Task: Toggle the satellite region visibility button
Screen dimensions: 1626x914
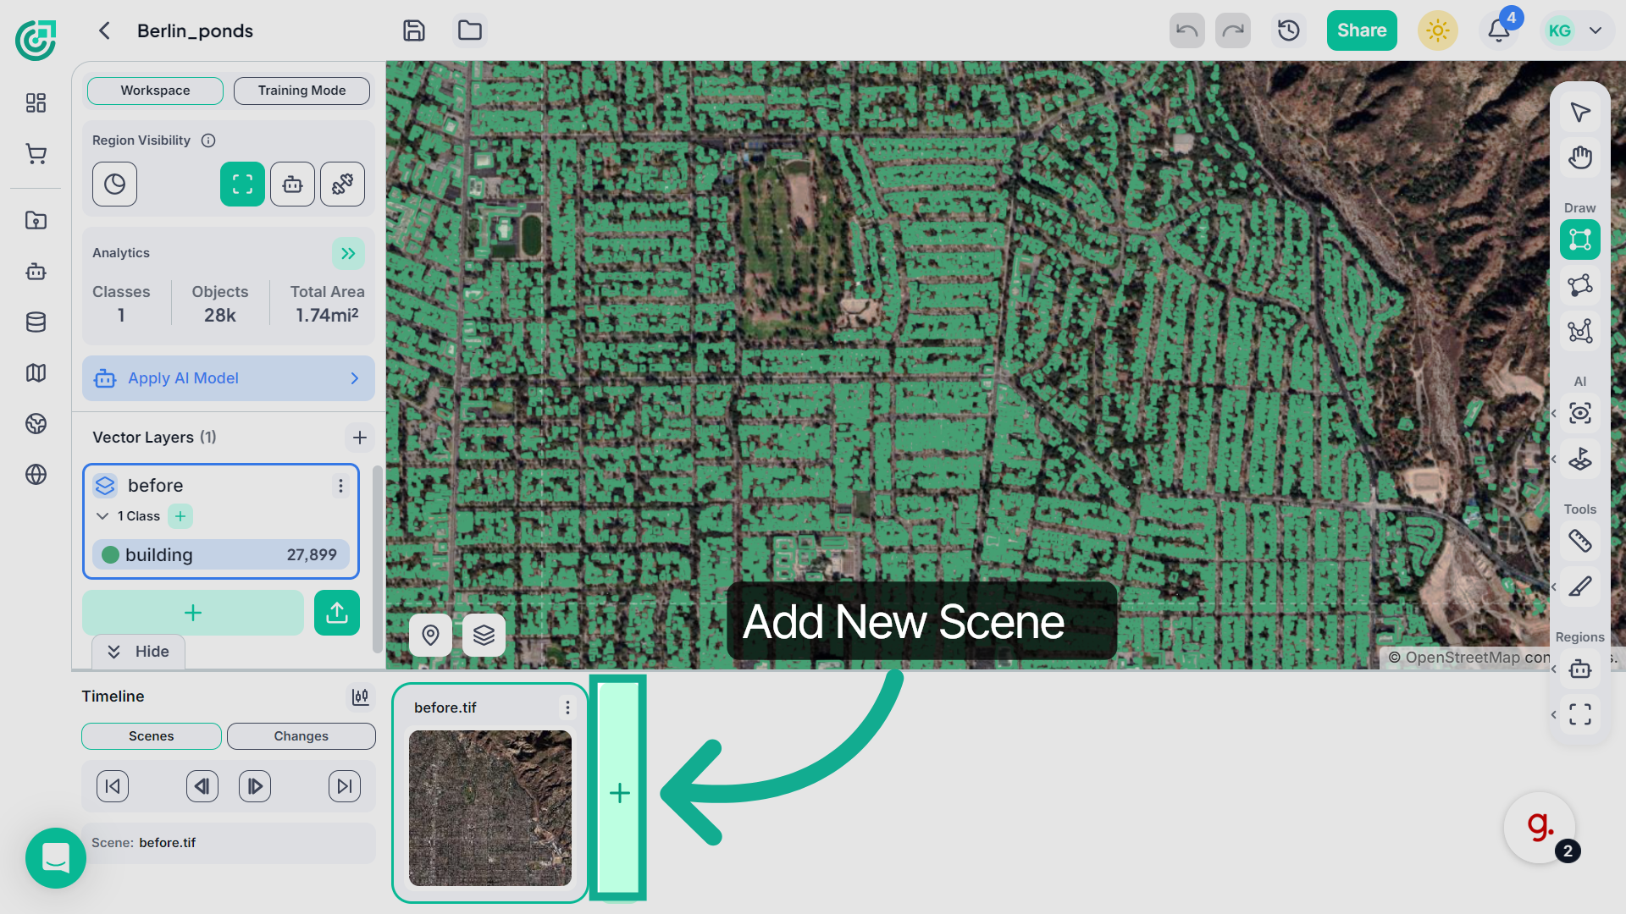Action: point(342,184)
